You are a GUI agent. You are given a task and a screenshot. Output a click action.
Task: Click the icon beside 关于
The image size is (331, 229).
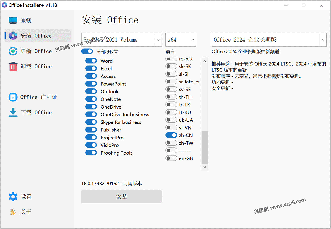13,212
